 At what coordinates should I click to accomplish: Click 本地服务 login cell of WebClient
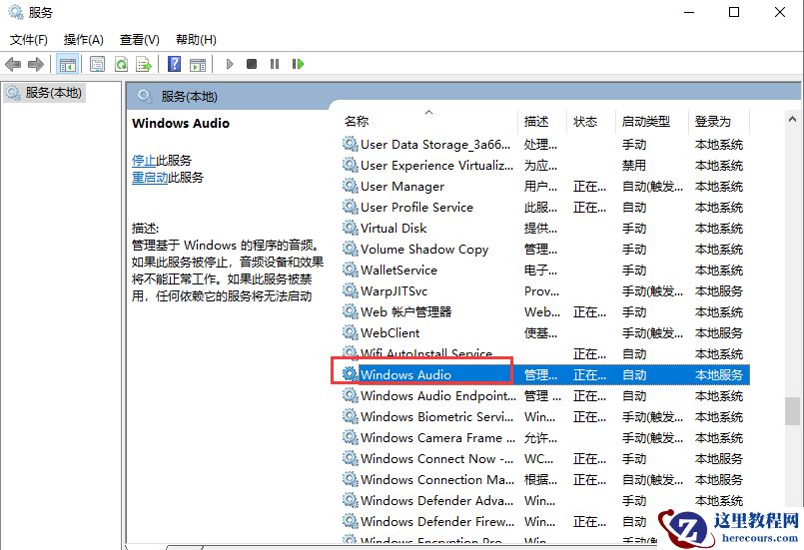pyautogui.click(x=718, y=333)
